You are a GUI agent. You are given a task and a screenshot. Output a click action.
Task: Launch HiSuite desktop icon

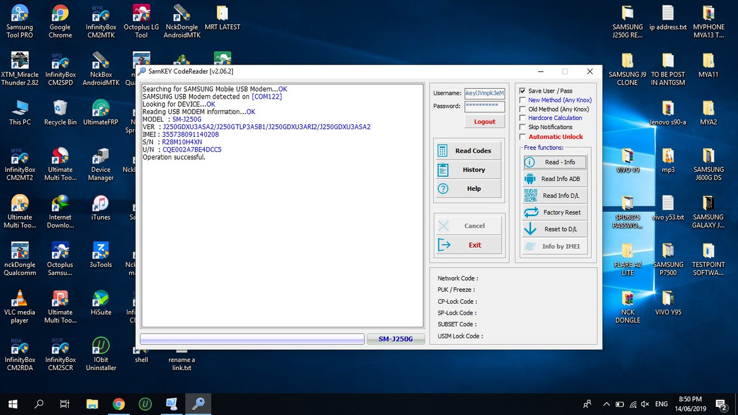click(100, 303)
